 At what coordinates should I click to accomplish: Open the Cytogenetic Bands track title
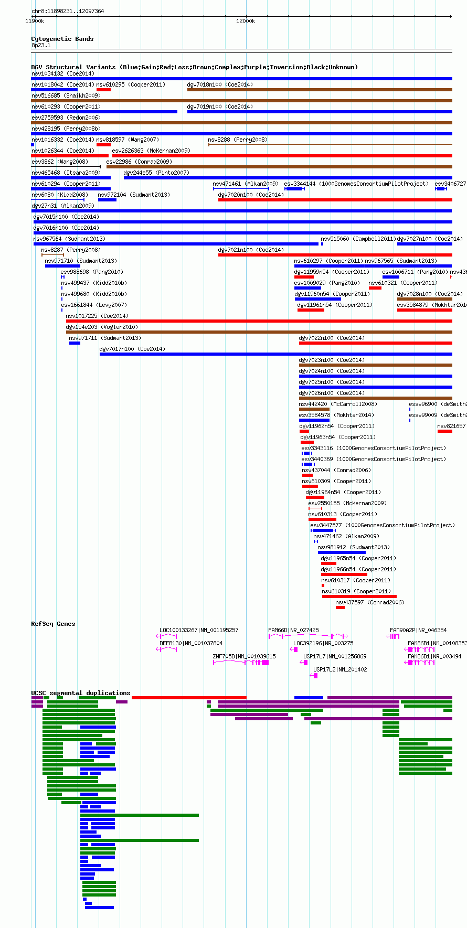click(x=62, y=39)
